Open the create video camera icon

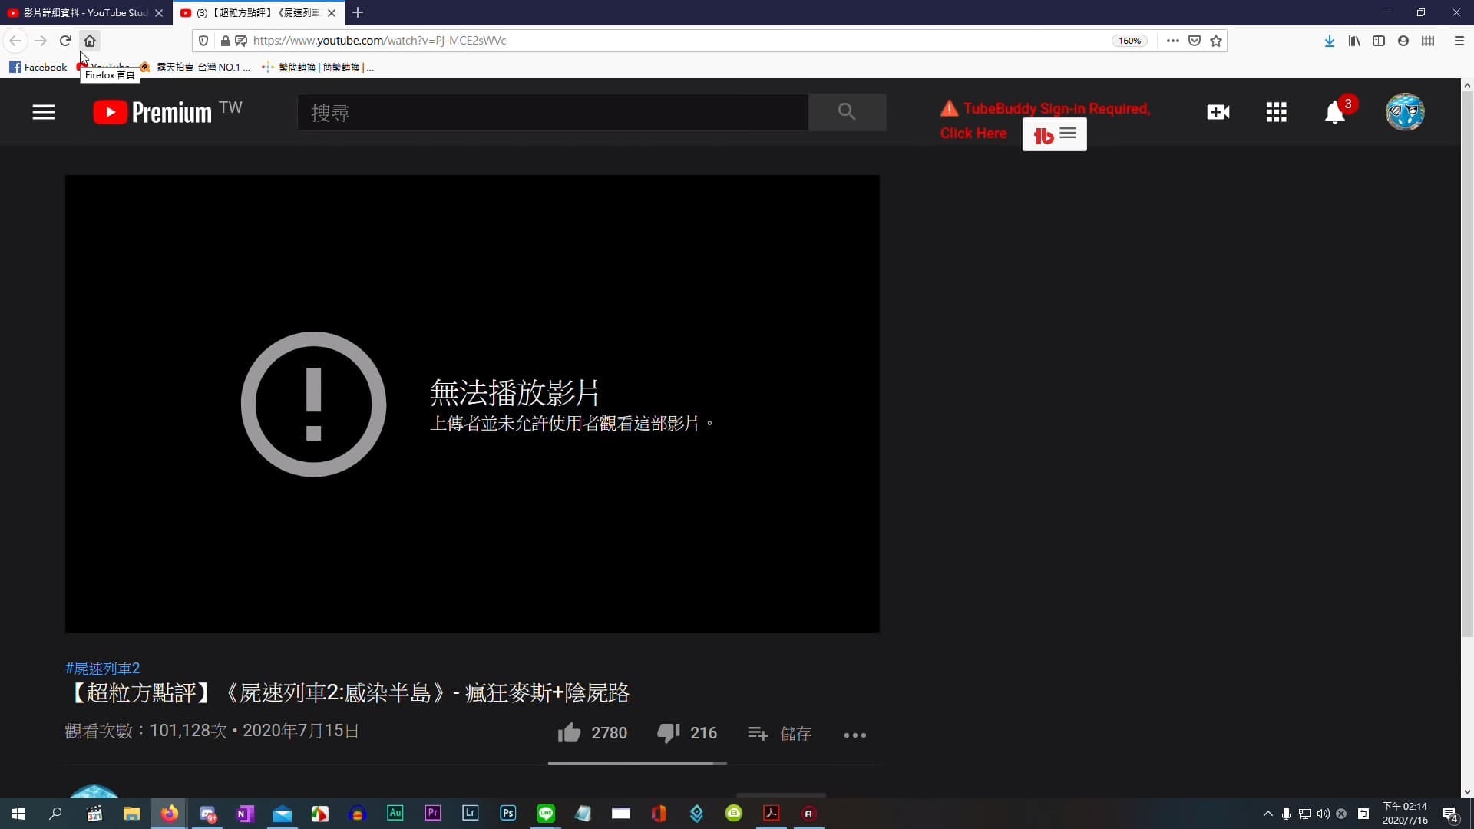point(1218,112)
